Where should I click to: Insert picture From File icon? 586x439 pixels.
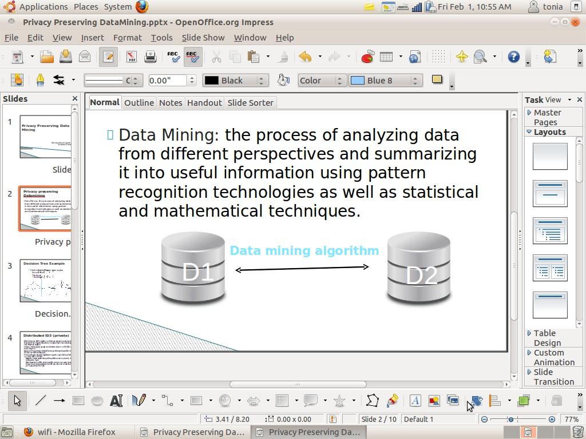tap(434, 401)
